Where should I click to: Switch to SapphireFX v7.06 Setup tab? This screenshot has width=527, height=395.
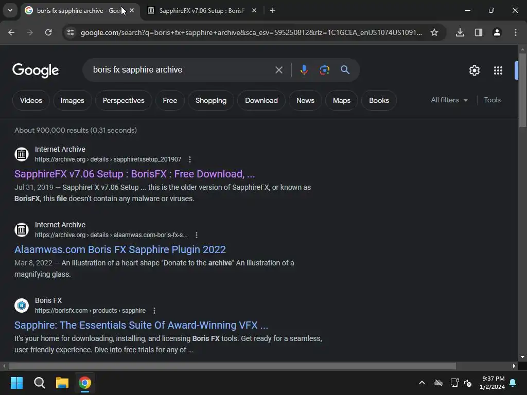(201, 11)
